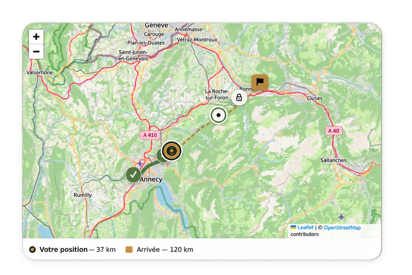Click the next waypoint circle-dot marker
The height and width of the screenshot is (275, 412).
[218, 115]
